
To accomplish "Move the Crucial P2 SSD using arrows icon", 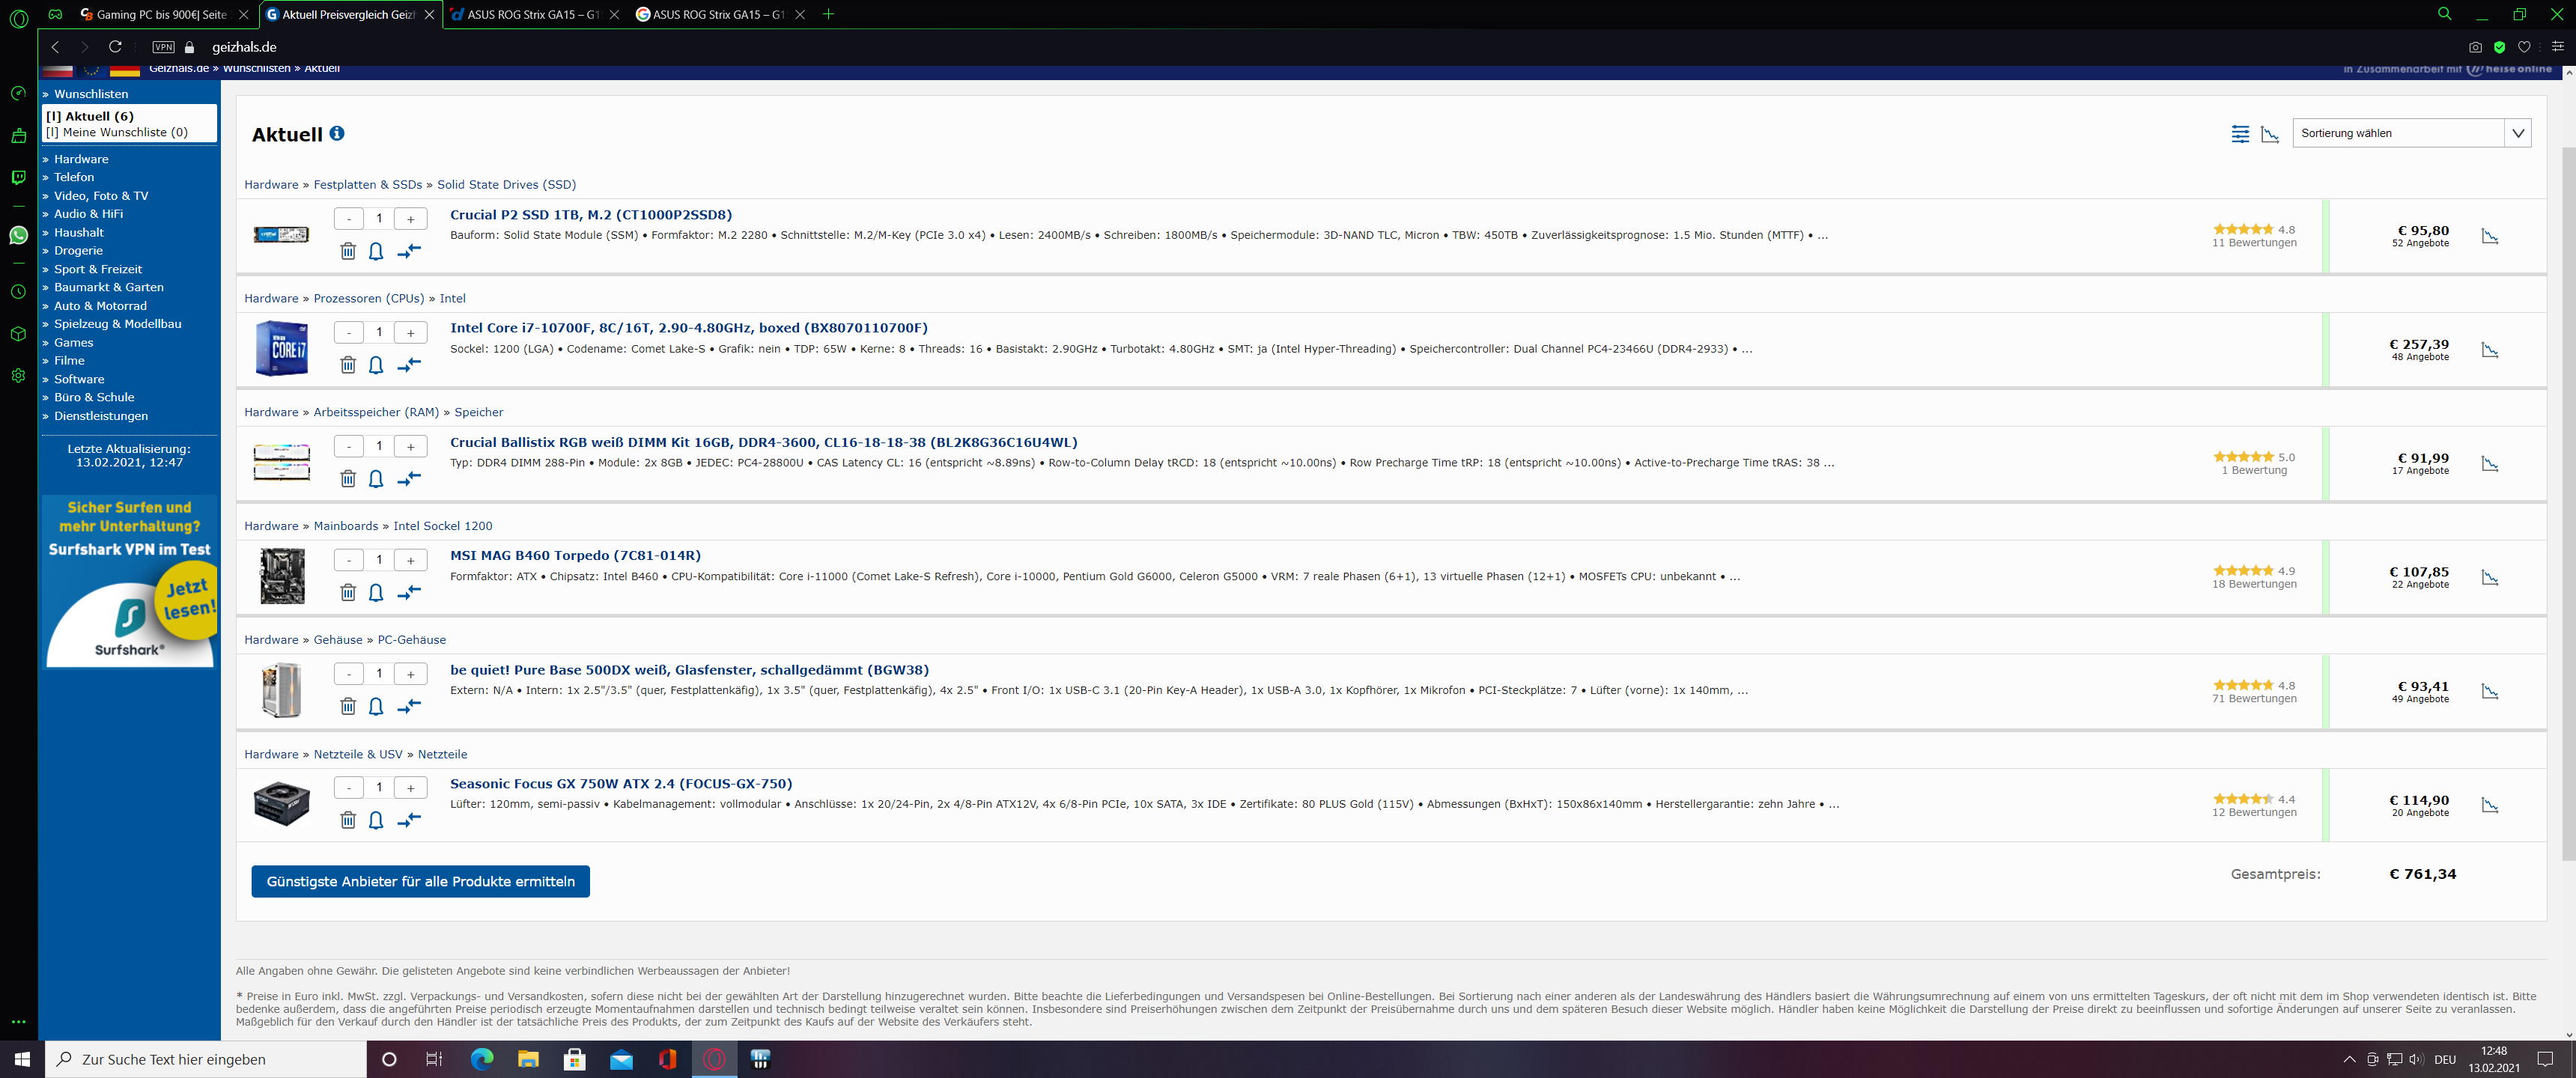I will point(408,251).
